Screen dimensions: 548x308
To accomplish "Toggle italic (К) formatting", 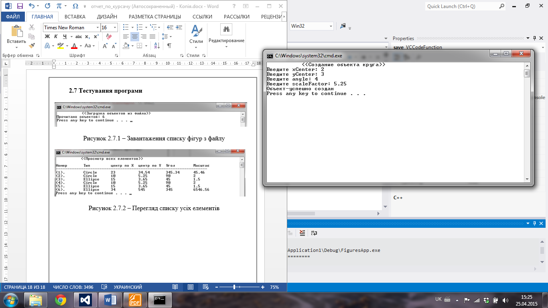I will (x=56, y=36).
